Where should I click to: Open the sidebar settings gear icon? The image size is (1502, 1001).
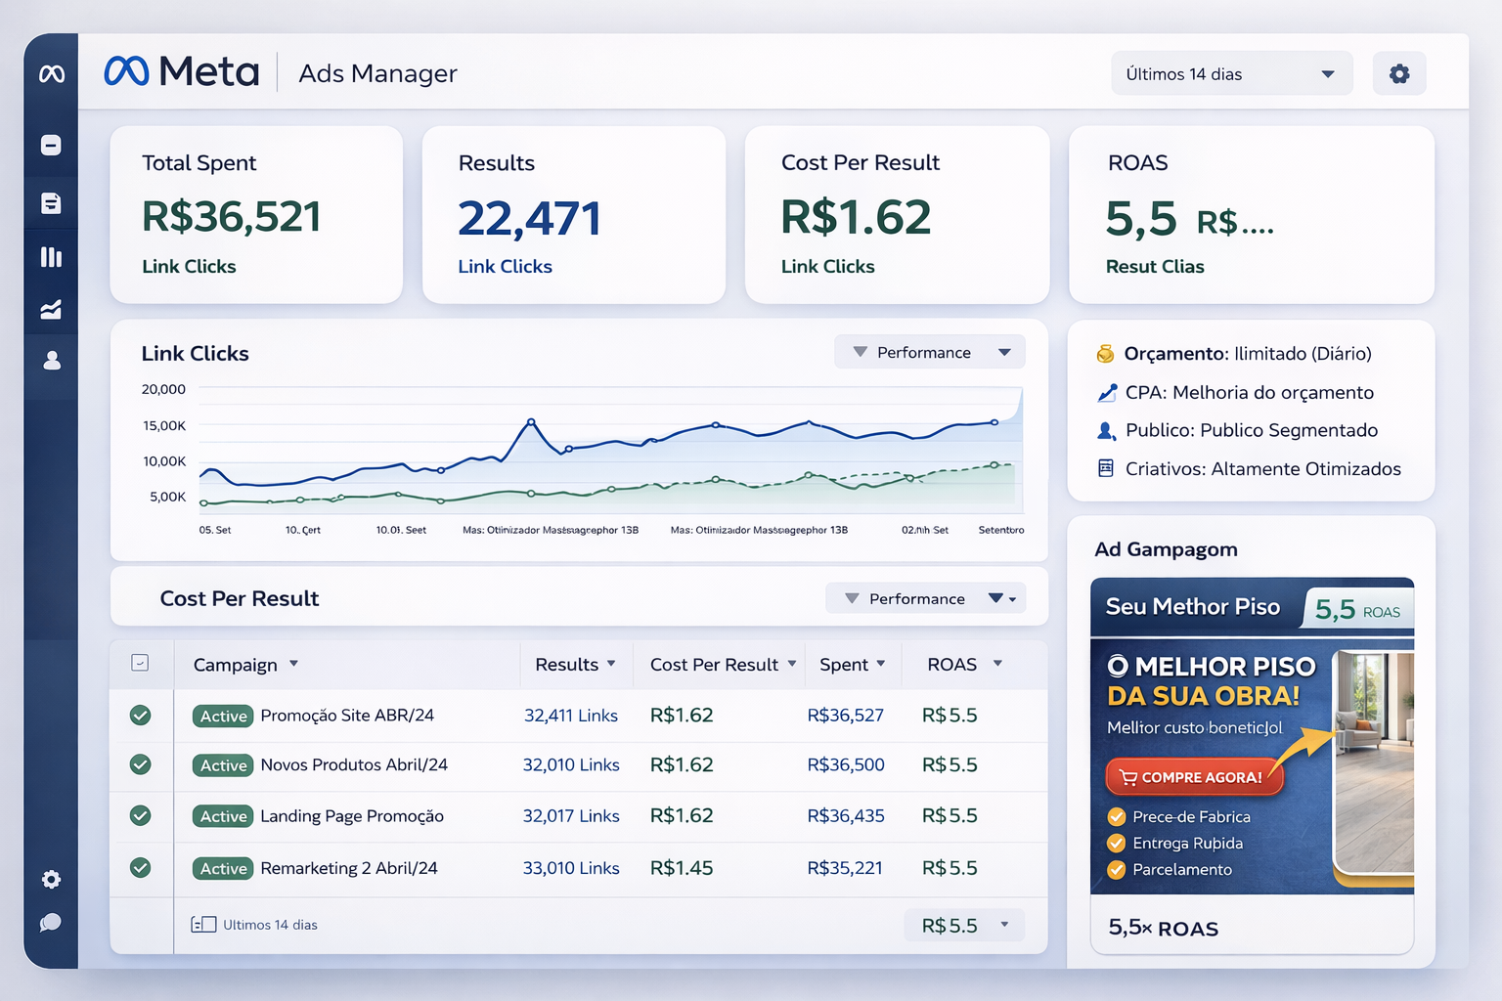point(51,879)
